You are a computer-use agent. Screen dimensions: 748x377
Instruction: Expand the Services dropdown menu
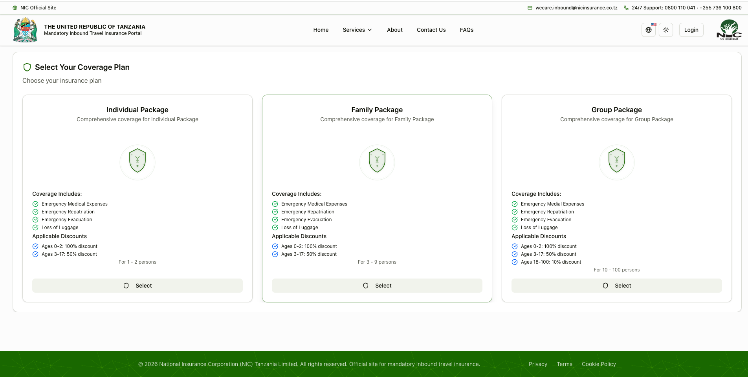pyautogui.click(x=357, y=30)
